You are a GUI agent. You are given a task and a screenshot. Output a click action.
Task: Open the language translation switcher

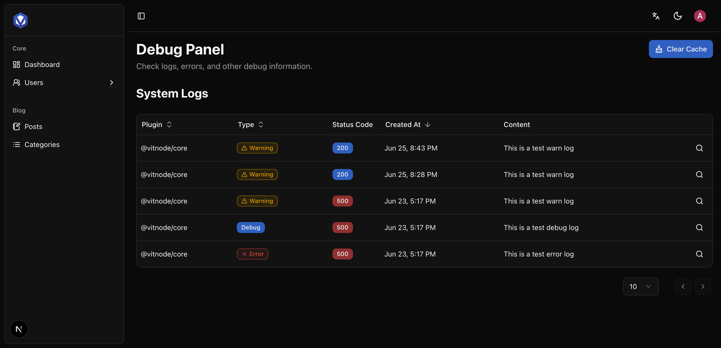pos(656,16)
